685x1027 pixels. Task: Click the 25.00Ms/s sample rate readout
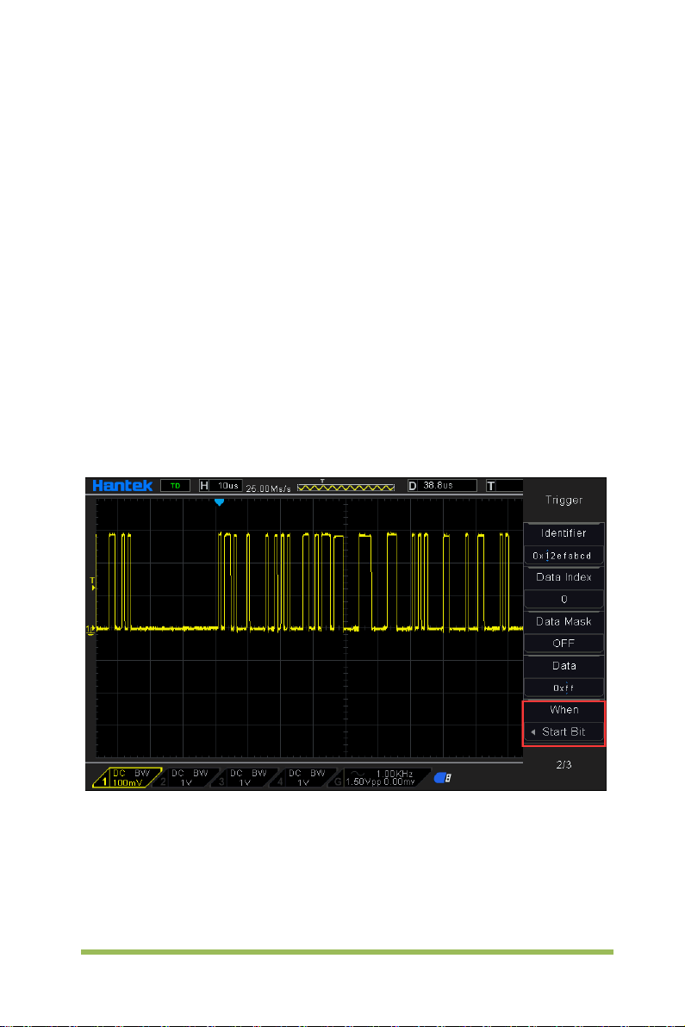[x=269, y=489]
